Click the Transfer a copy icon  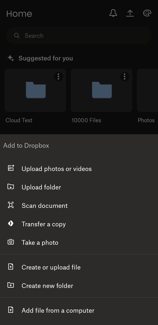(x=11, y=224)
